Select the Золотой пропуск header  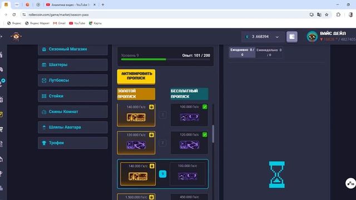[x=136, y=94]
